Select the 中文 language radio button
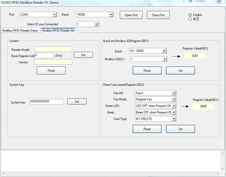 pos(190,19)
